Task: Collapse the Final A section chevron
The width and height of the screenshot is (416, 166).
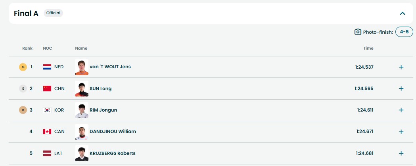Action: click(403, 14)
